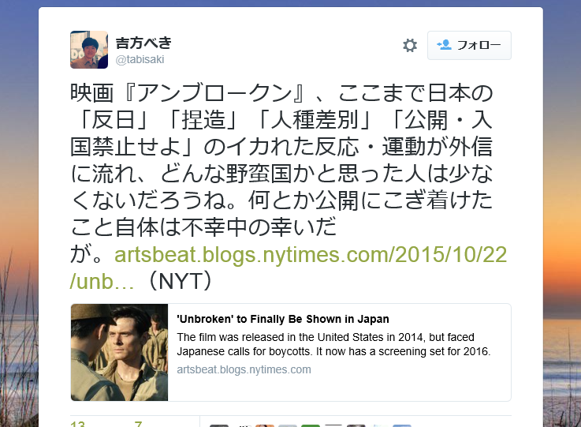The height and width of the screenshot is (427, 581).
Task: Click the truncated /unb… link continuation
Action: 102,282
